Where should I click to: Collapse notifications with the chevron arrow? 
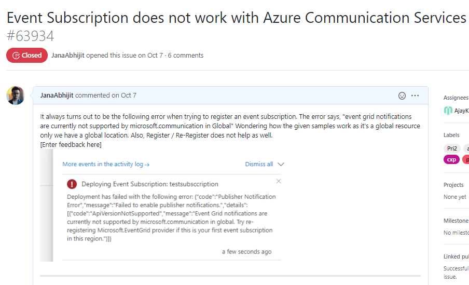click(281, 164)
